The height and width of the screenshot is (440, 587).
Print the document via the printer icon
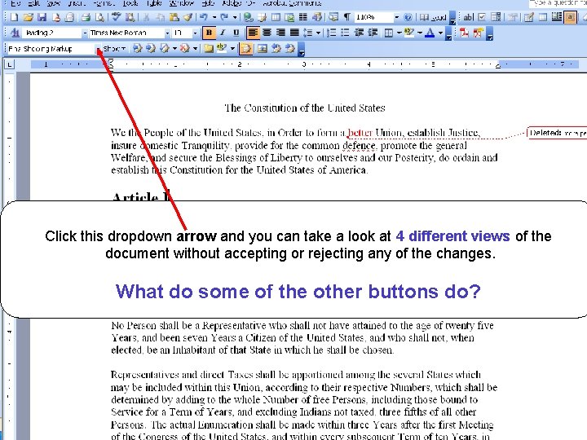pyautogui.click(x=86, y=17)
